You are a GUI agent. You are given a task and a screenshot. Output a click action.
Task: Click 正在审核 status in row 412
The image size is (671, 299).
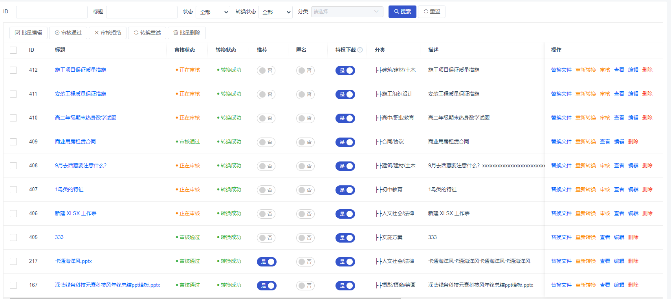[188, 70]
